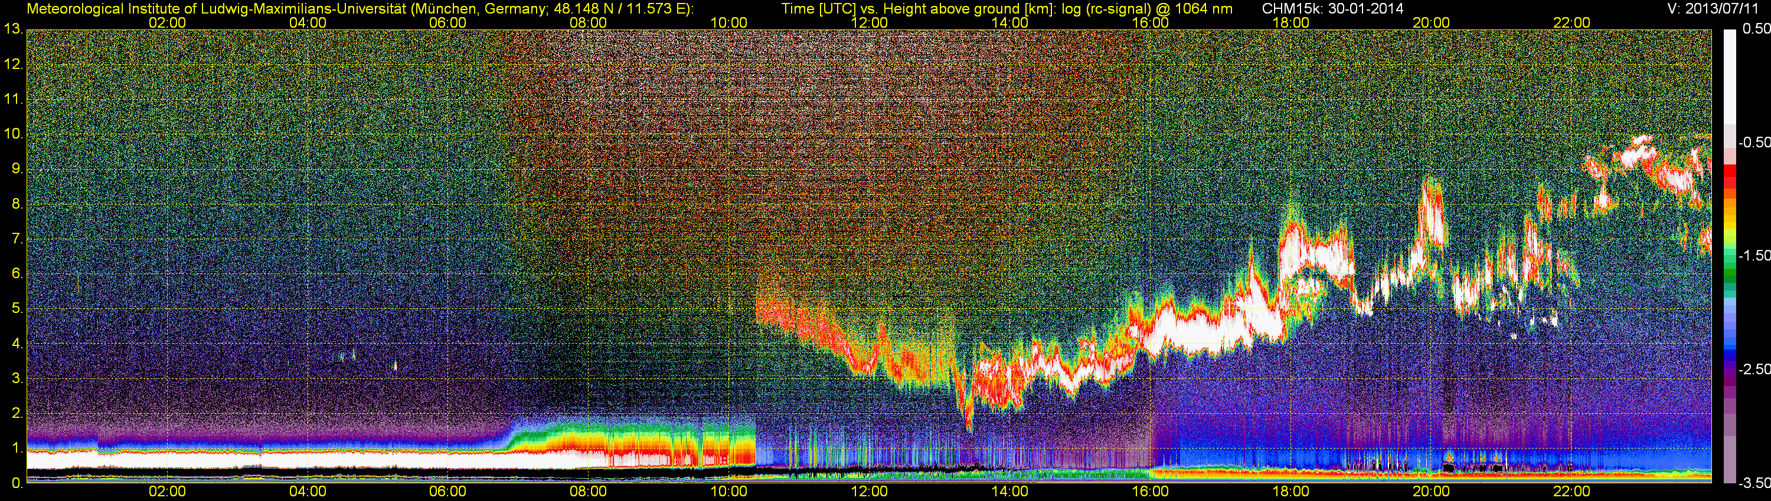Click the '-1.50' colorbar value
1771x501 pixels.
(x=1754, y=256)
